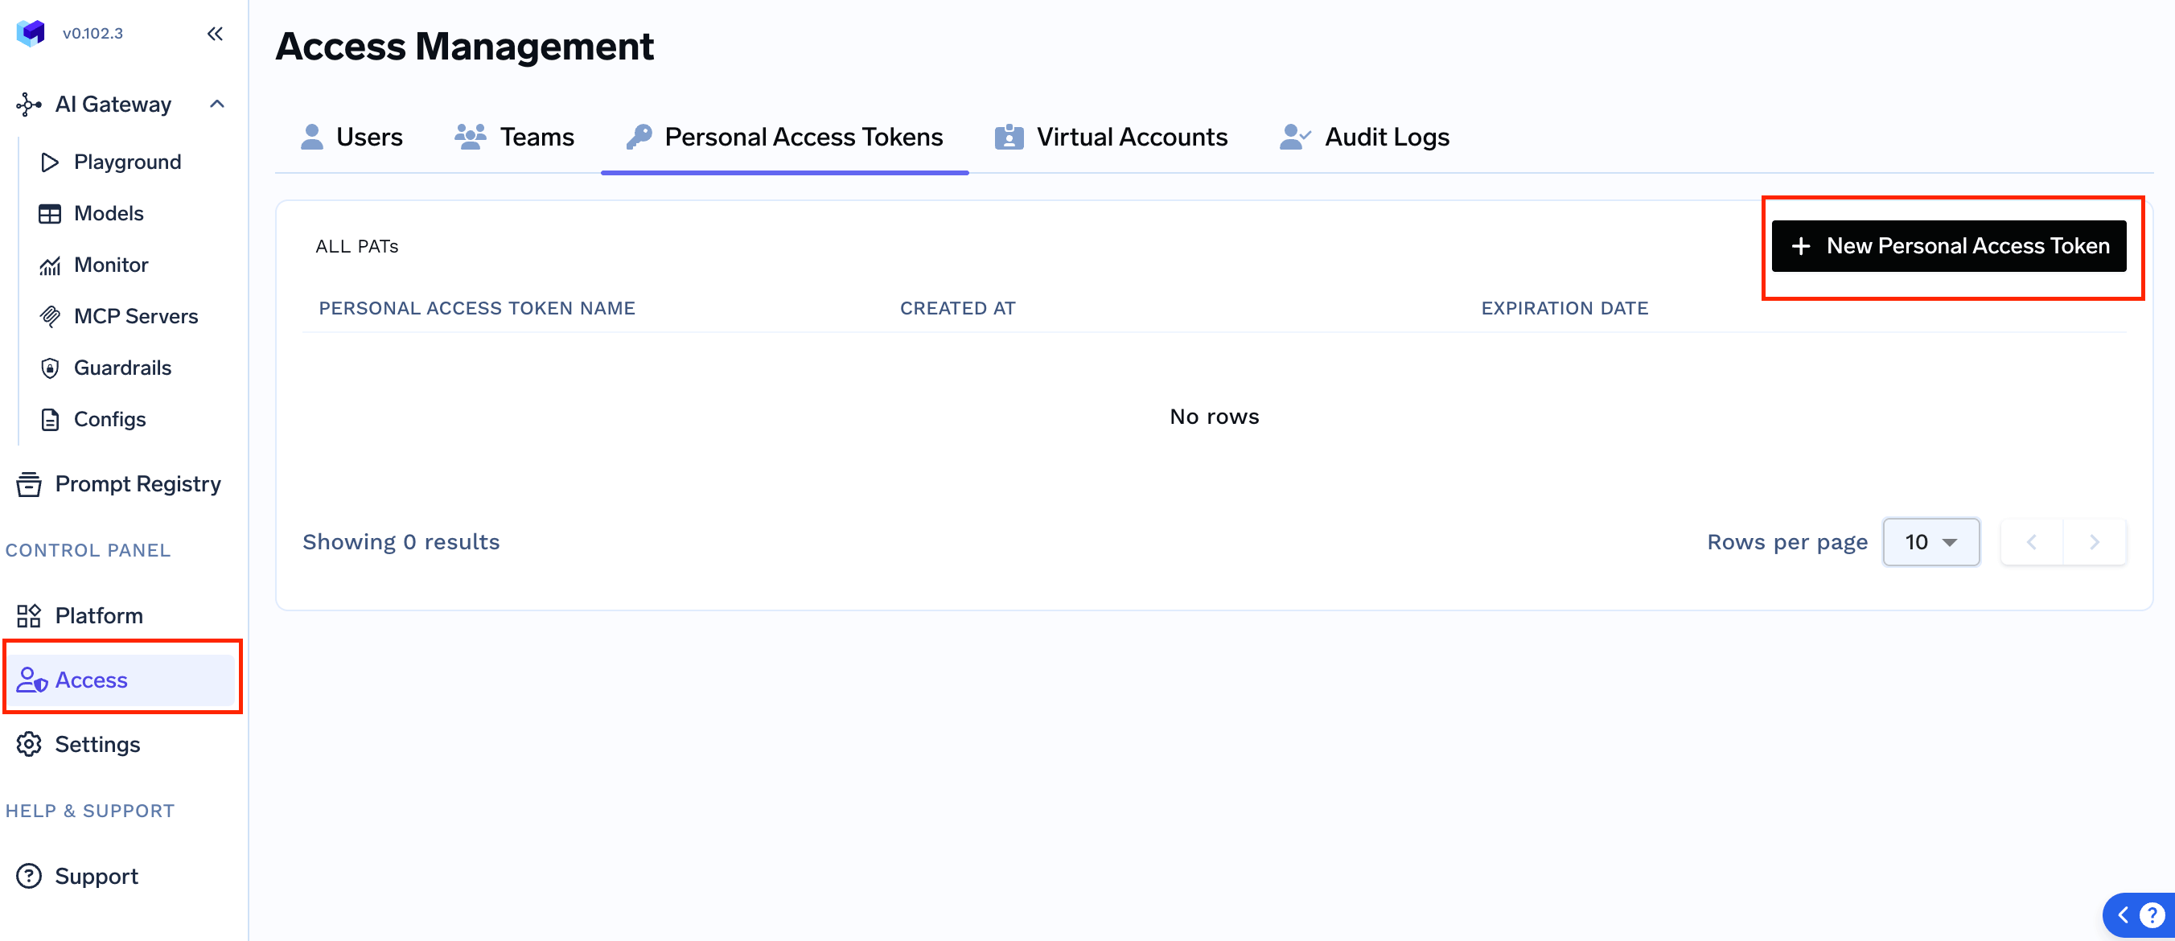
Task: Click the app logo icon
Action: coord(31,33)
